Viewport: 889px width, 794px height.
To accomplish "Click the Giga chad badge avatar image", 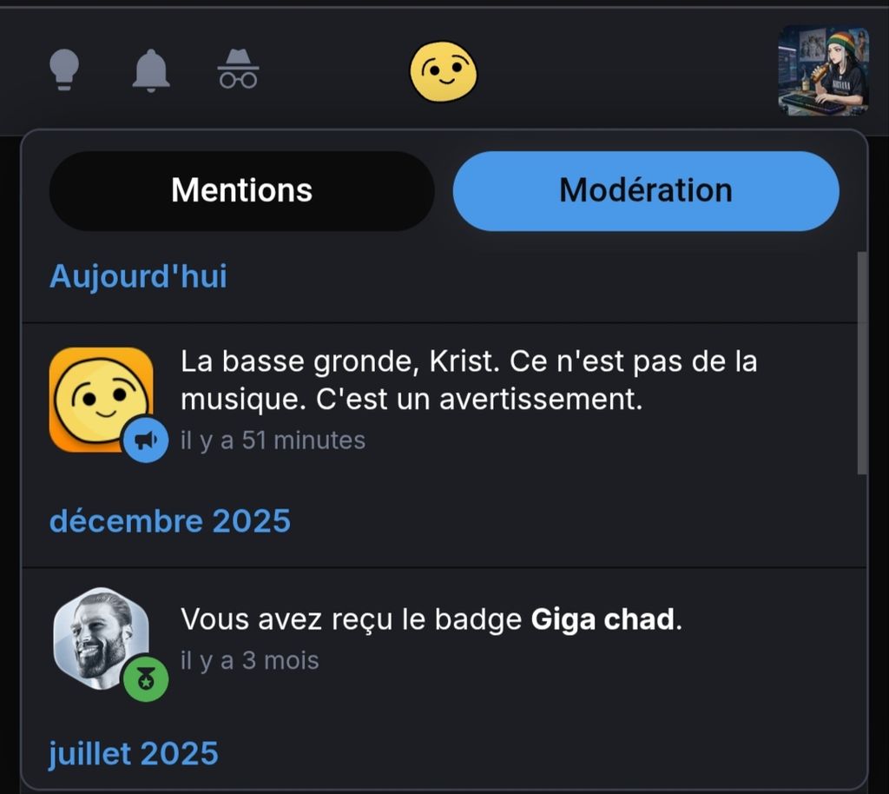I will (98, 637).
